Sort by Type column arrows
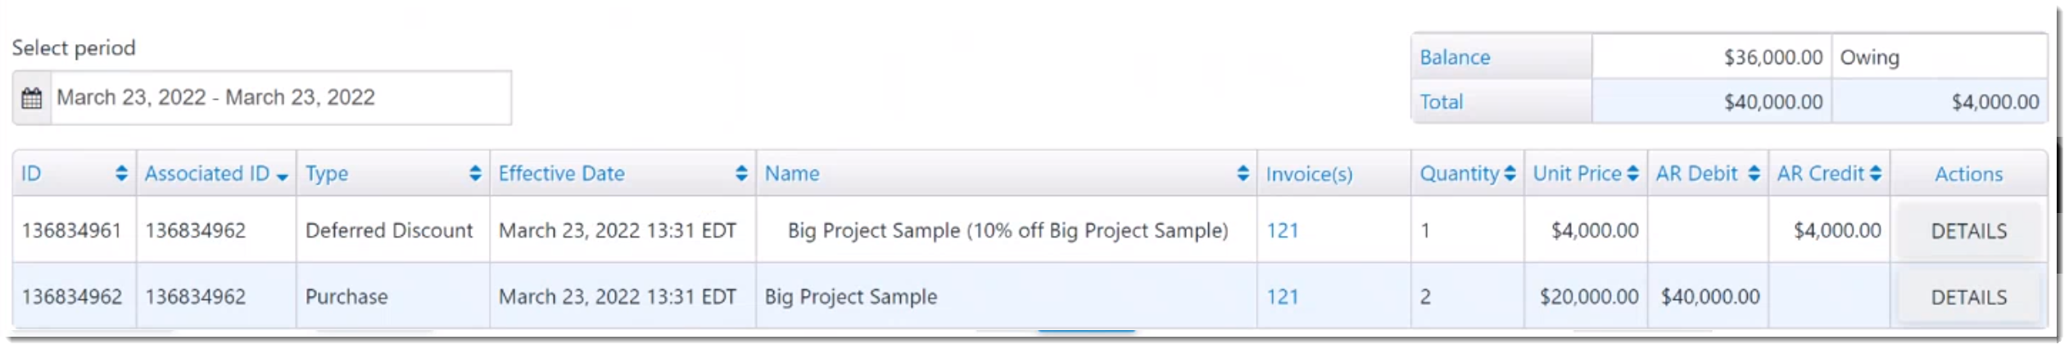This screenshot has height=349, width=2069. tap(475, 174)
